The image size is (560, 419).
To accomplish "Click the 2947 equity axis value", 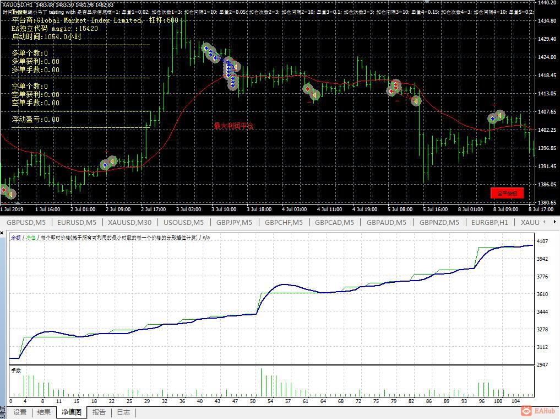I will tap(542, 364).
